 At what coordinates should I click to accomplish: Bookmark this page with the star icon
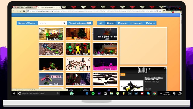(160, 11)
